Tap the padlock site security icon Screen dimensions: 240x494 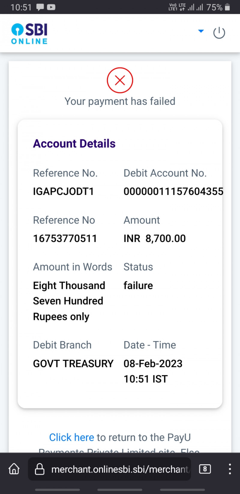tap(40, 469)
